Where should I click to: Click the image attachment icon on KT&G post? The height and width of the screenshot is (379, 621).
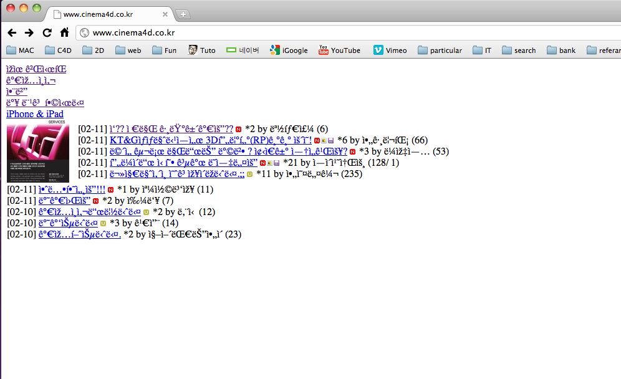pos(324,141)
